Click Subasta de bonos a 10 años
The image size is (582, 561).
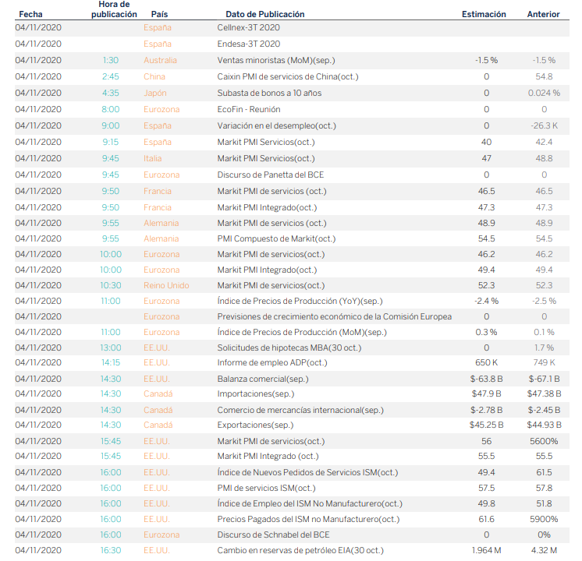coord(268,93)
